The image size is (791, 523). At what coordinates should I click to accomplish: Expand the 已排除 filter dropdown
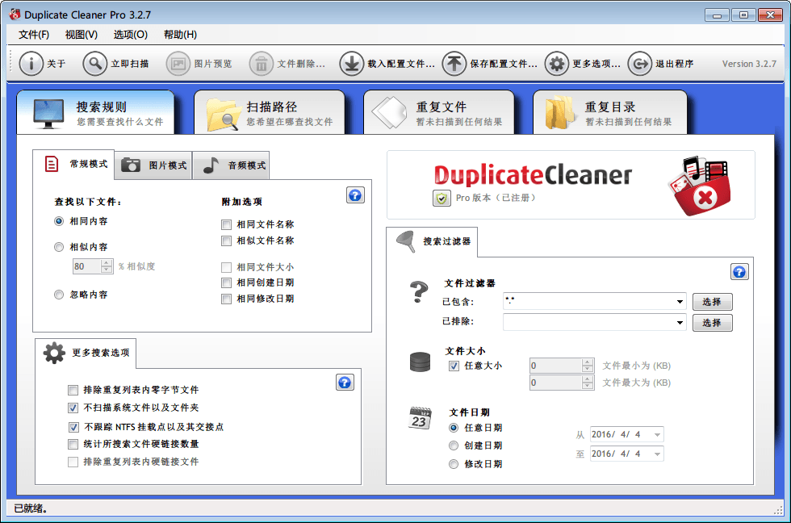pyautogui.click(x=680, y=322)
